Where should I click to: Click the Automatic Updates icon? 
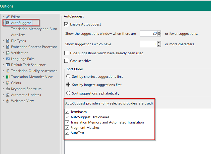coord(8,95)
